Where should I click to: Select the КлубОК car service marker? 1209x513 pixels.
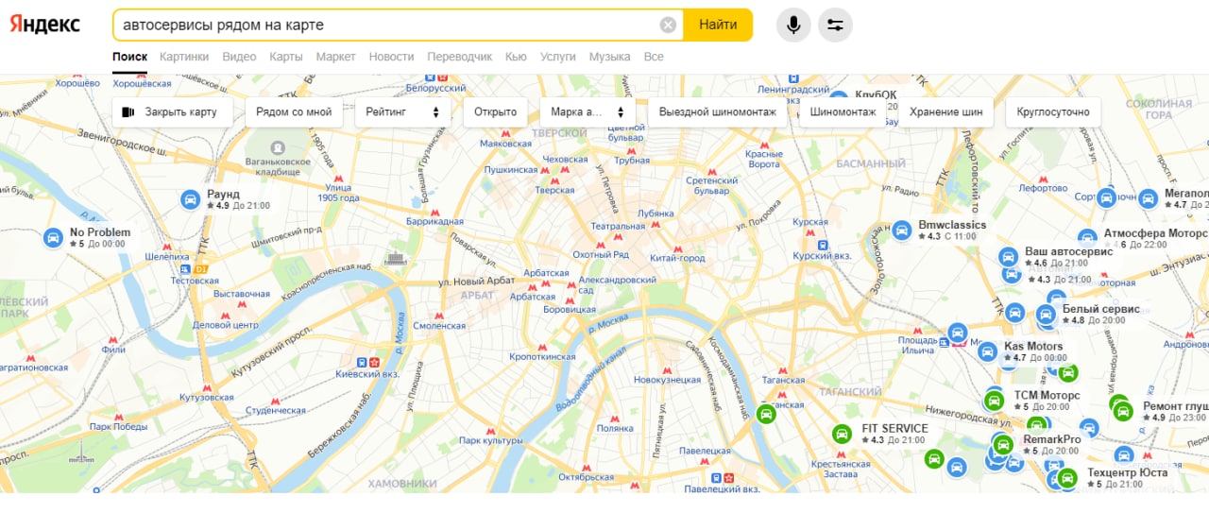click(x=838, y=99)
